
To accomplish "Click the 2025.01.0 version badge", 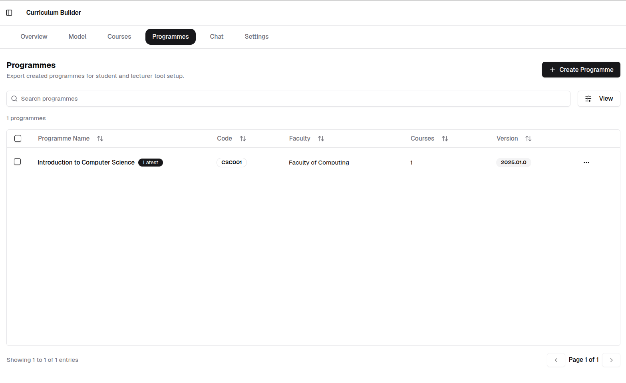I will coord(514,163).
